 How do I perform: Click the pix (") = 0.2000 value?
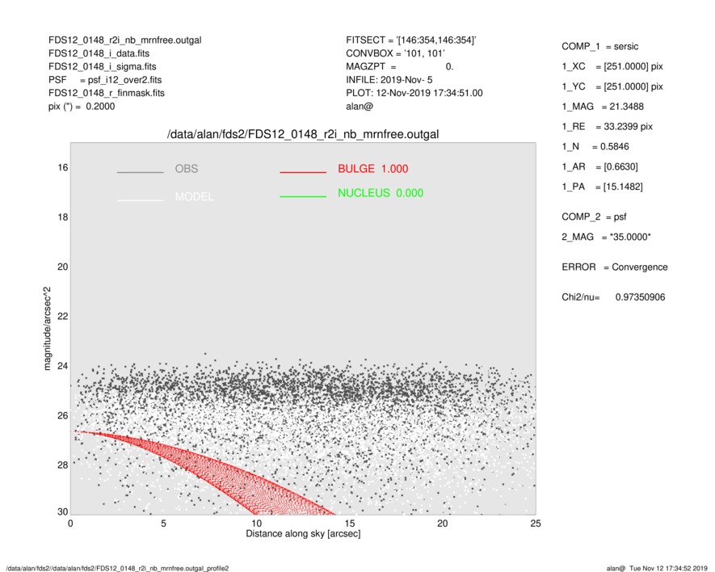coord(82,107)
